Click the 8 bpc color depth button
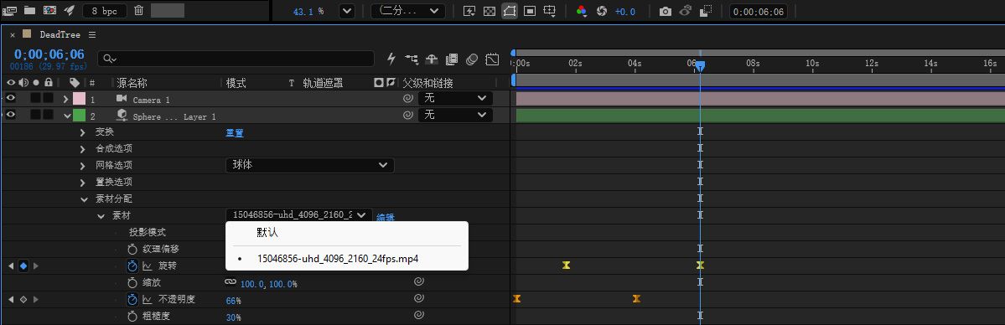This screenshot has width=1005, height=325. [105, 11]
